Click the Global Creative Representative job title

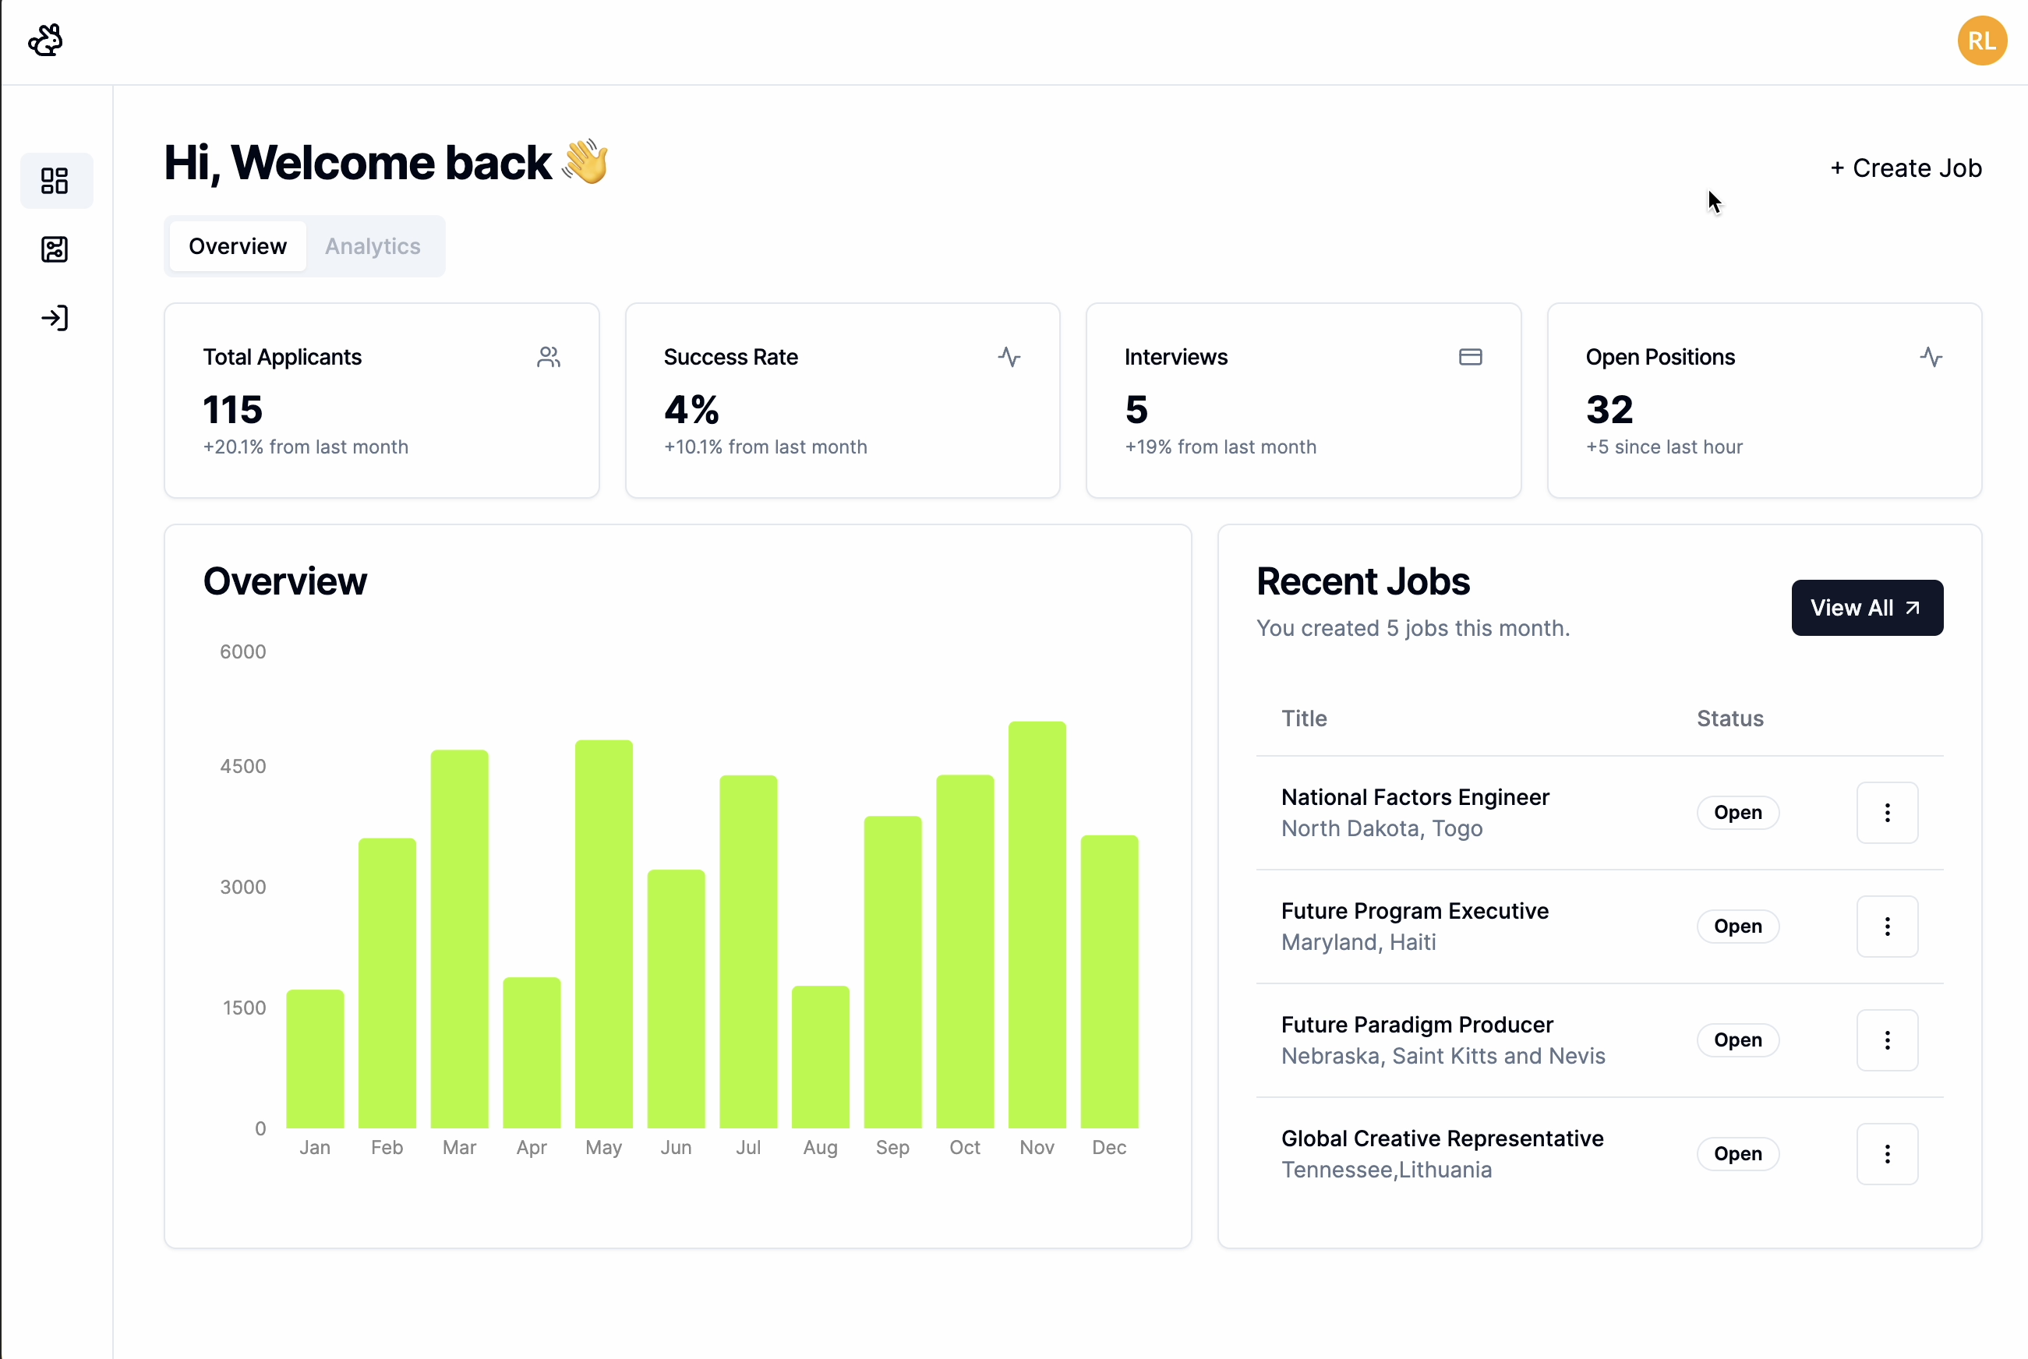(x=1442, y=1138)
